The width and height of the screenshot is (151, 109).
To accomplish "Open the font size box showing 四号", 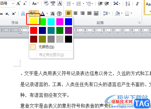I will 7,3.
